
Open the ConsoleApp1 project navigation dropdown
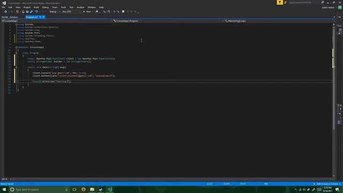[x=57, y=21]
